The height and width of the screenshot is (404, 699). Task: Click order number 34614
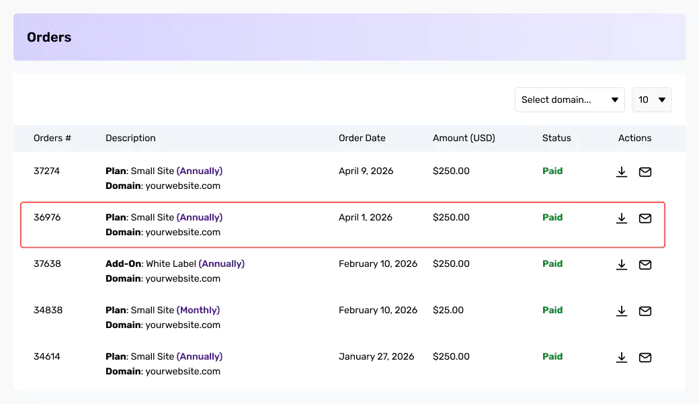point(47,357)
